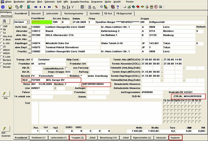The width and height of the screenshot is (208, 141).
Task: Go to previous record arrow
Action: pos(40,7)
